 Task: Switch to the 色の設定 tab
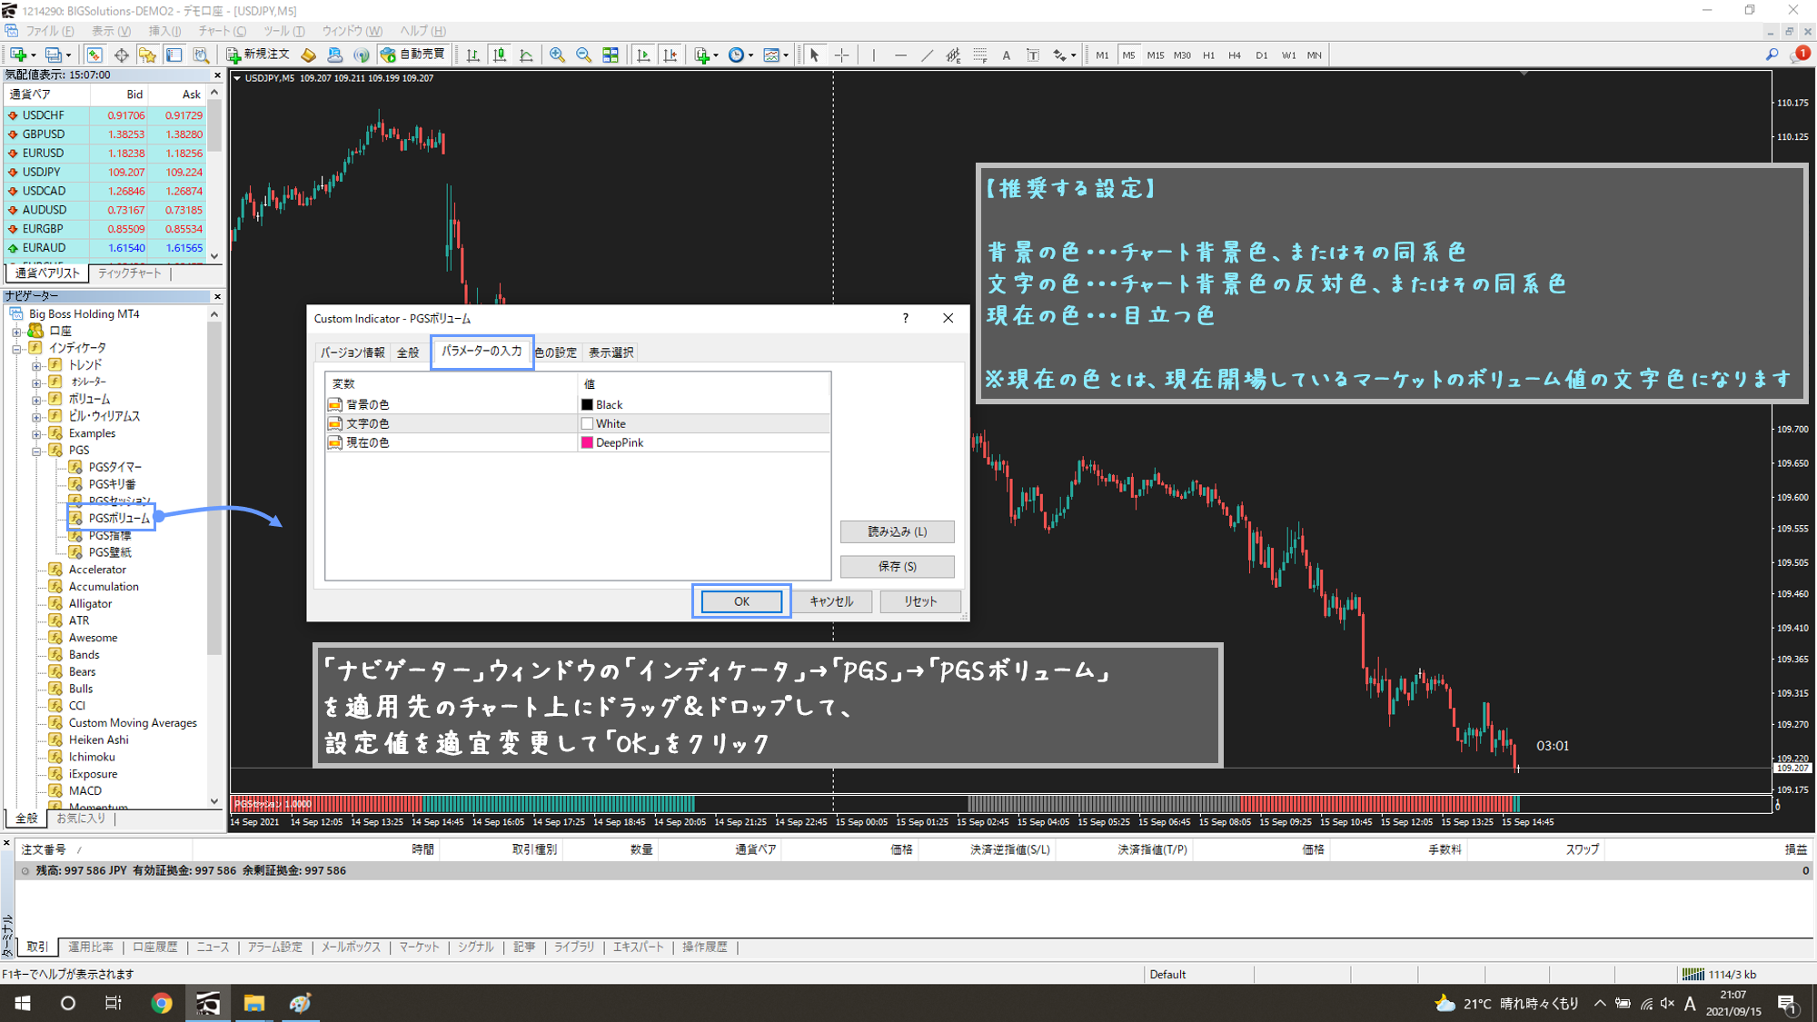tap(555, 352)
